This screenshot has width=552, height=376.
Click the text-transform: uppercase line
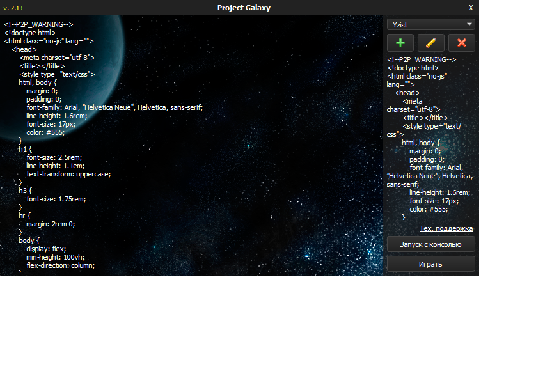(68, 174)
